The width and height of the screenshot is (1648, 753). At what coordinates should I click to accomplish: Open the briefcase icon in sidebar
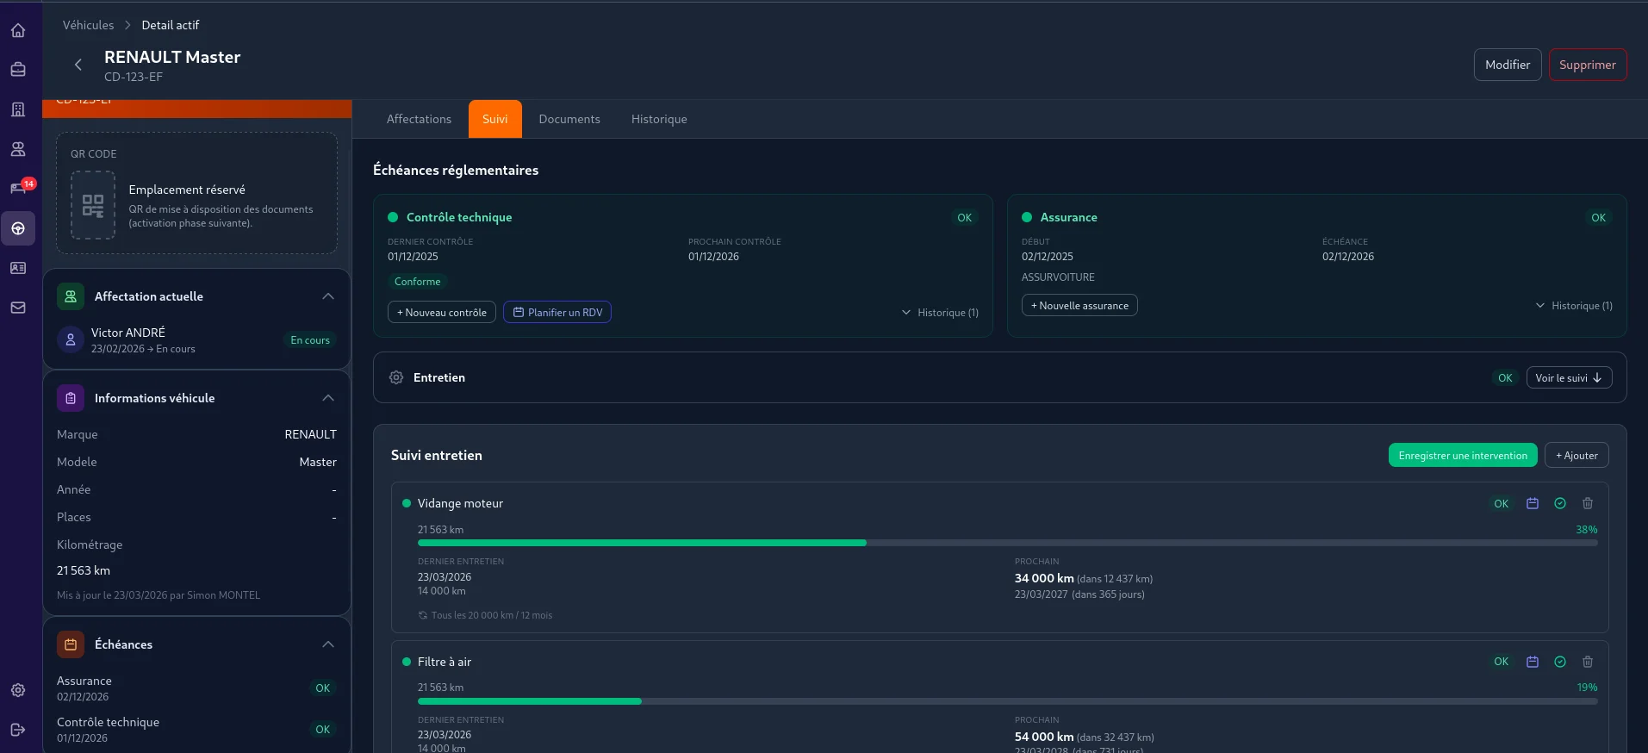tap(18, 70)
